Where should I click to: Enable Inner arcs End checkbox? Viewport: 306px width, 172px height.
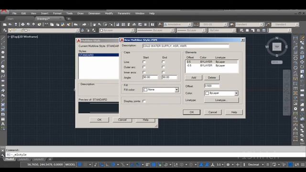(163, 72)
